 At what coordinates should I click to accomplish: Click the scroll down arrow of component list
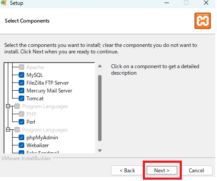coord(100,151)
